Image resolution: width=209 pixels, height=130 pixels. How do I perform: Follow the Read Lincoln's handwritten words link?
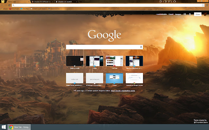(123, 91)
